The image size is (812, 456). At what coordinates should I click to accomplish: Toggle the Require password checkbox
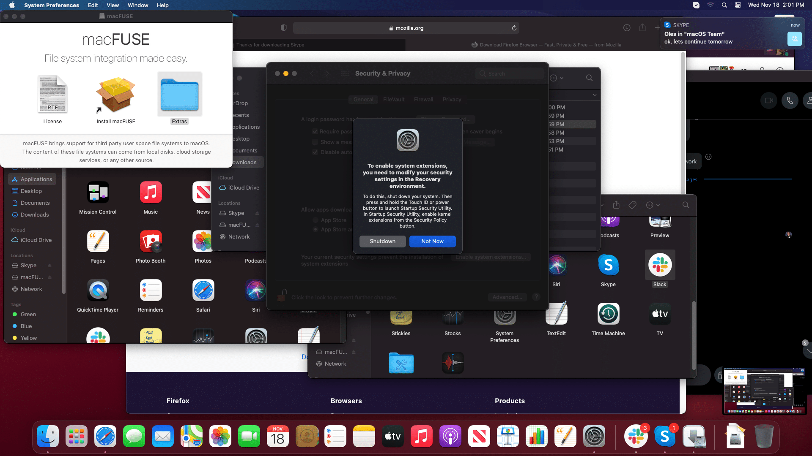pyautogui.click(x=315, y=131)
